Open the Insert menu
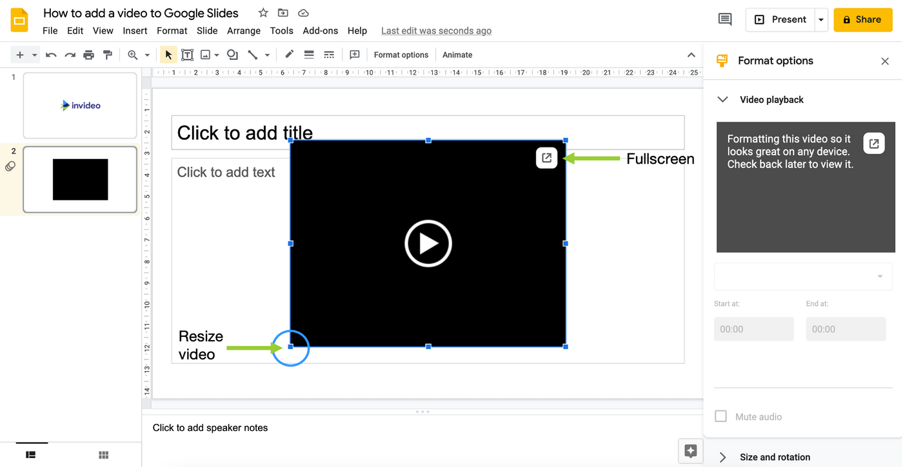Viewport: 903px width, 467px height. (x=135, y=30)
